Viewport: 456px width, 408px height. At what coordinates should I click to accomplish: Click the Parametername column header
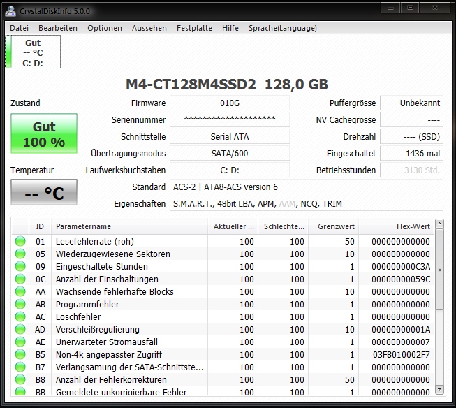(129, 226)
